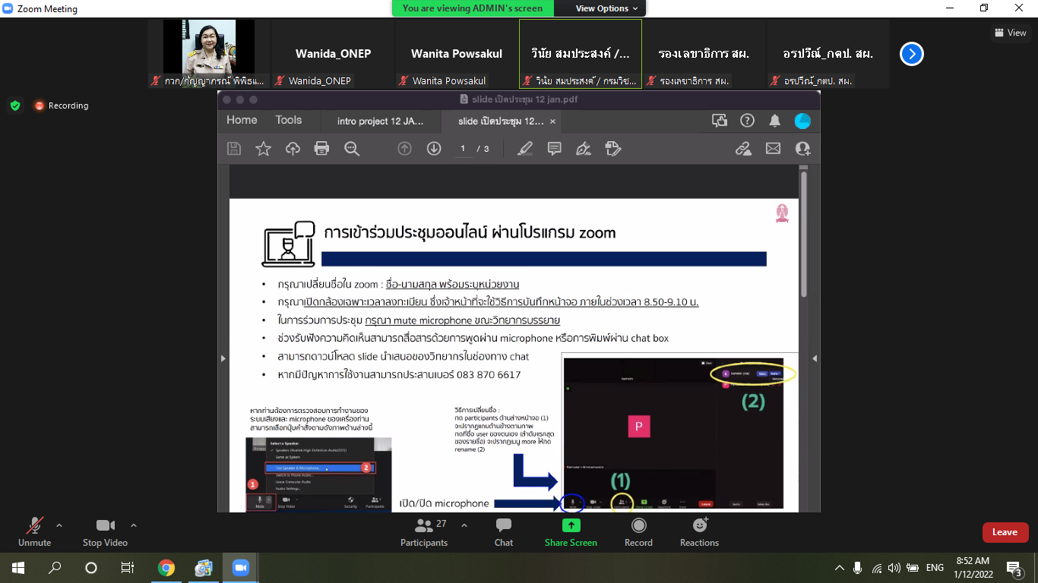Click the stamp/edit tool icon
This screenshot has height=583, width=1038.
(613, 149)
